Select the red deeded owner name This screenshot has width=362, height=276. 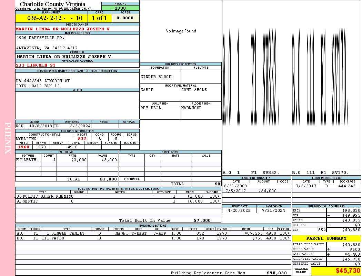[x=62, y=29]
